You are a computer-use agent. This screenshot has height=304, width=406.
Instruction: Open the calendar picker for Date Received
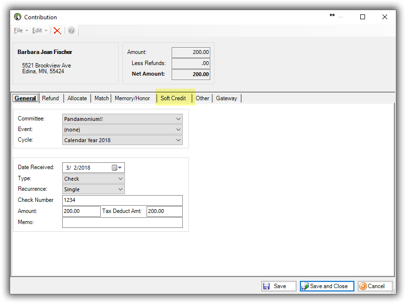[116, 168]
